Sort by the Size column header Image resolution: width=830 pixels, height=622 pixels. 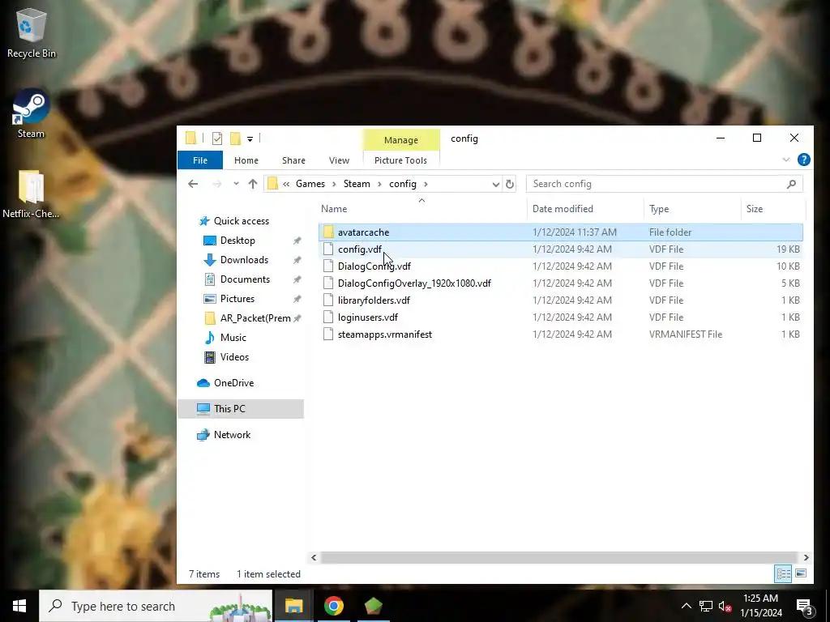click(772, 209)
